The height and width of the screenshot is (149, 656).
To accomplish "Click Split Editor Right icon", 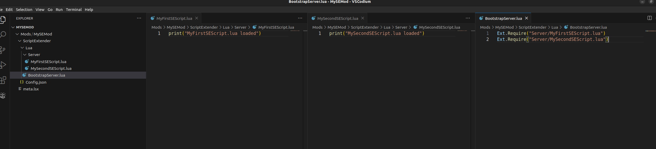I will click(x=649, y=18).
